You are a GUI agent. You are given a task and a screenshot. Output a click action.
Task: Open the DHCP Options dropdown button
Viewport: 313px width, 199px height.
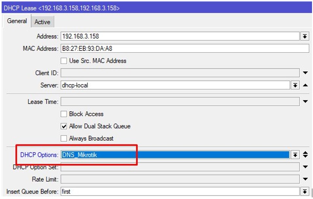pyautogui.click(x=295, y=155)
